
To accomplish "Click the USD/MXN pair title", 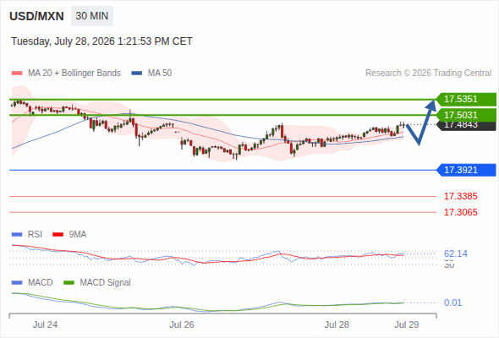I will click(x=36, y=16).
